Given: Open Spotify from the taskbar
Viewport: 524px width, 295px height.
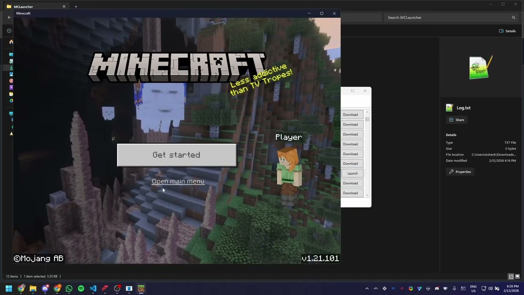Looking at the screenshot, I should click(81, 288).
